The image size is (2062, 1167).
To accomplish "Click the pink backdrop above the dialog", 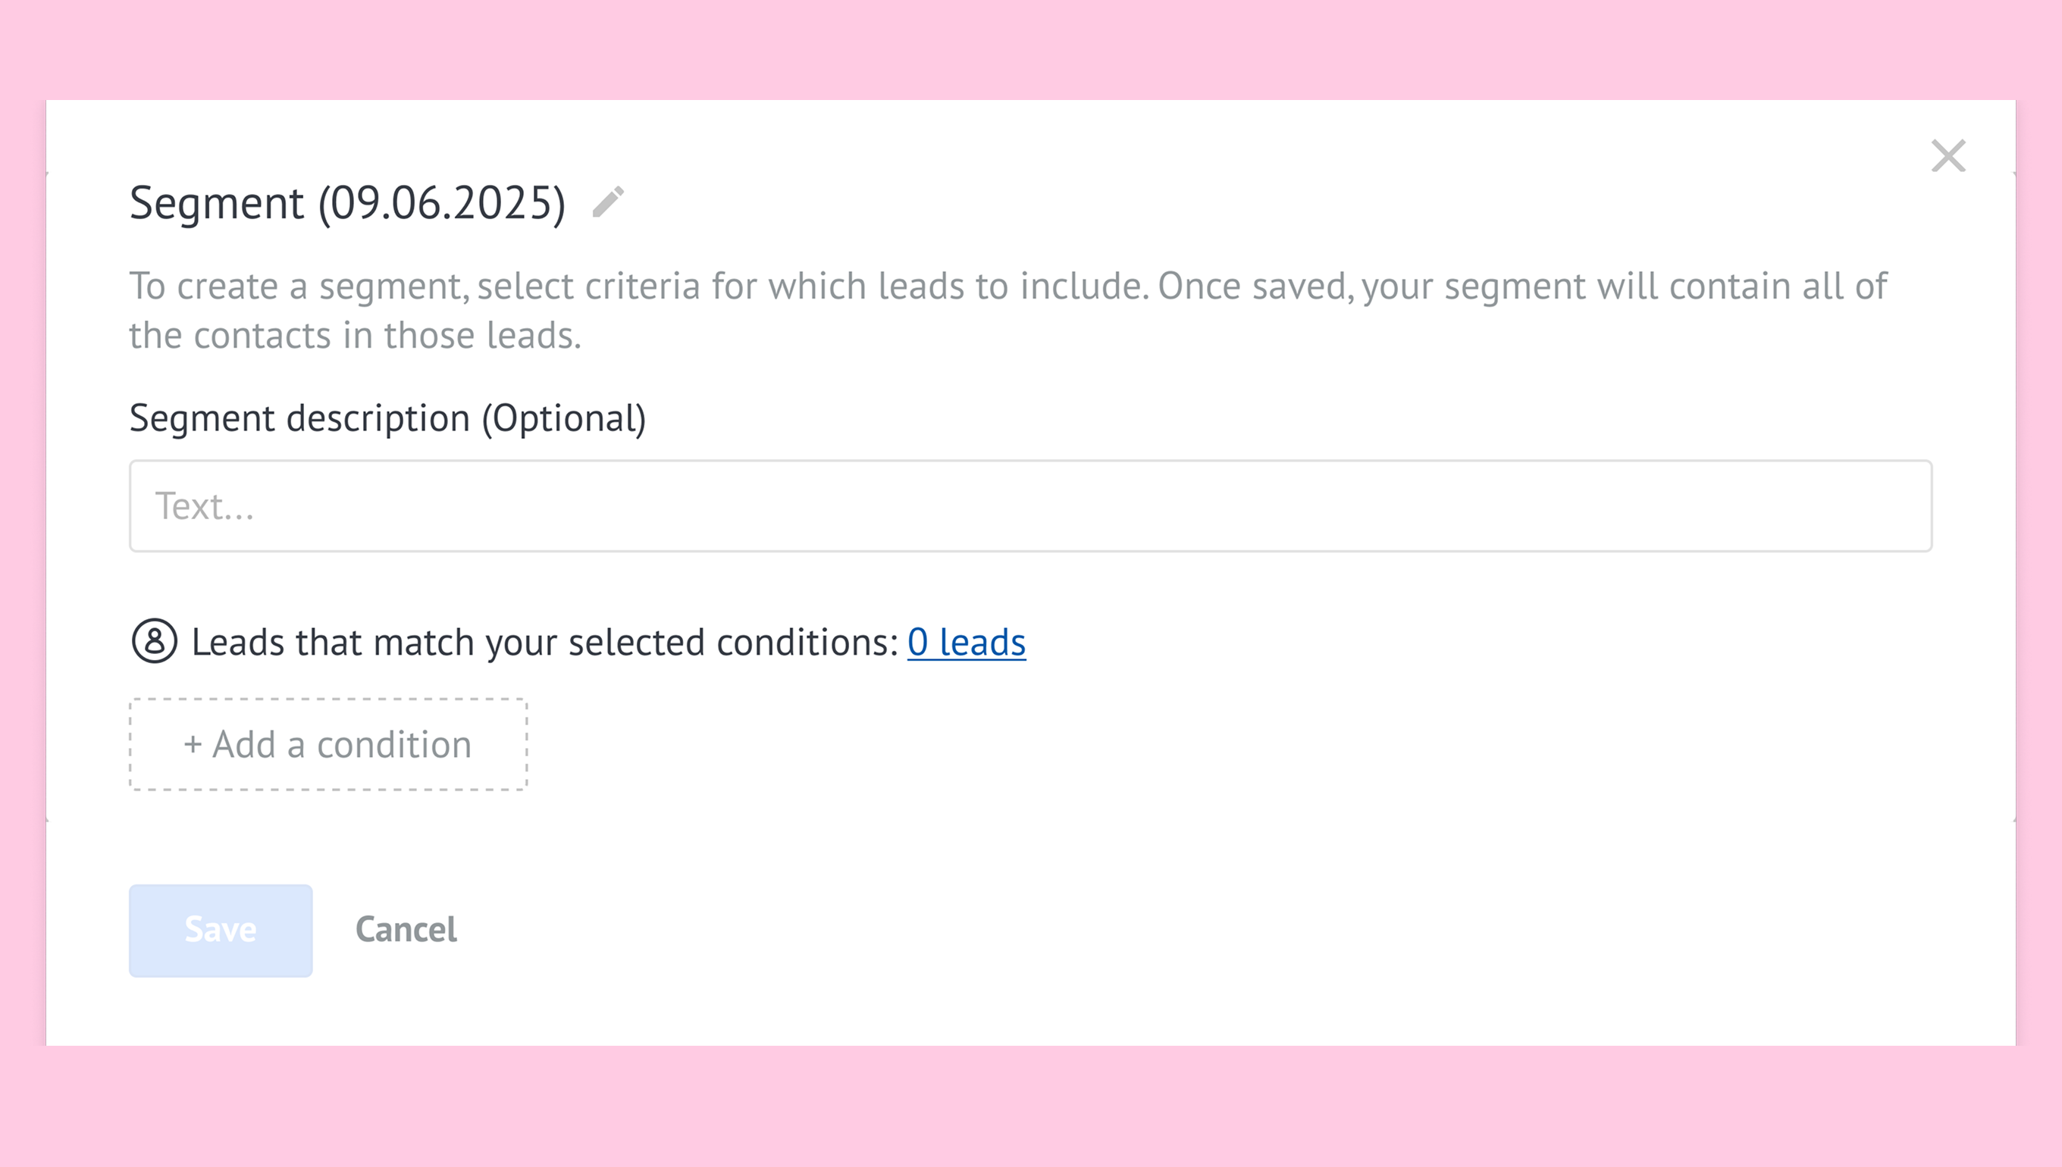I will pos(1030,48).
